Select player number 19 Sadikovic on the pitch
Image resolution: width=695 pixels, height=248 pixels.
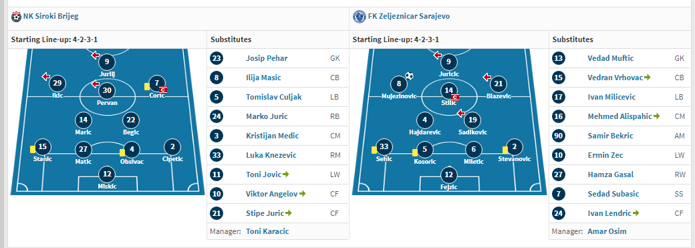pyautogui.click(x=472, y=120)
